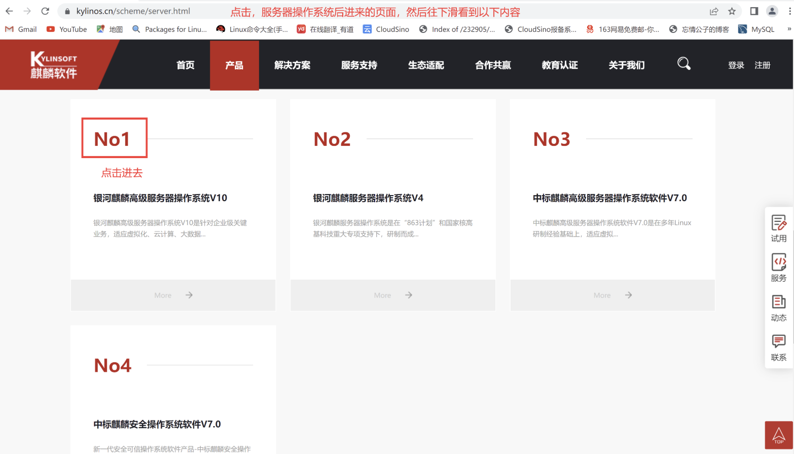The image size is (794, 454).
Task: Open the MySQL bookmark
Action: 756,29
